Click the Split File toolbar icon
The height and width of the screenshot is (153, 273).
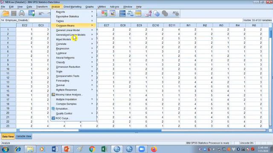click(x=122, y=13)
